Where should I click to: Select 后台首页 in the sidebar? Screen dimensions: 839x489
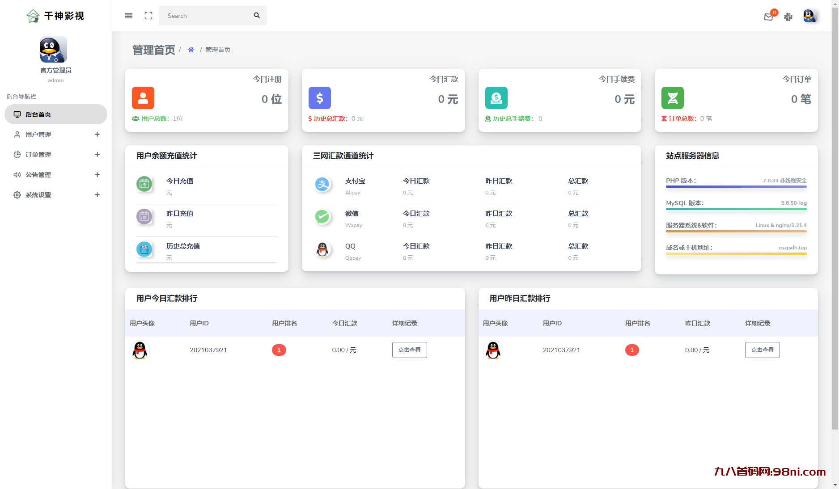click(56, 114)
